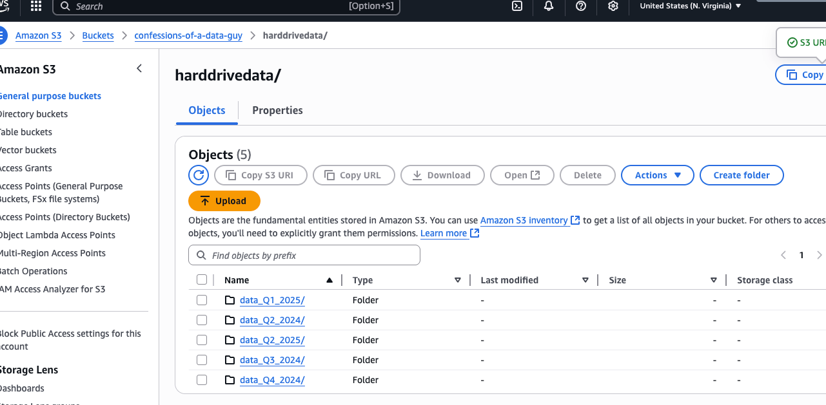Viewport: 826px width, 405px height.
Task: Open Multi-Region Access Points in sidebar
Action: click(52, 253)
